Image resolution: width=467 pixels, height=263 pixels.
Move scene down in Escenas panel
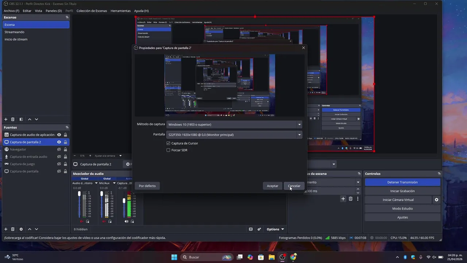[x=36, y=119]
